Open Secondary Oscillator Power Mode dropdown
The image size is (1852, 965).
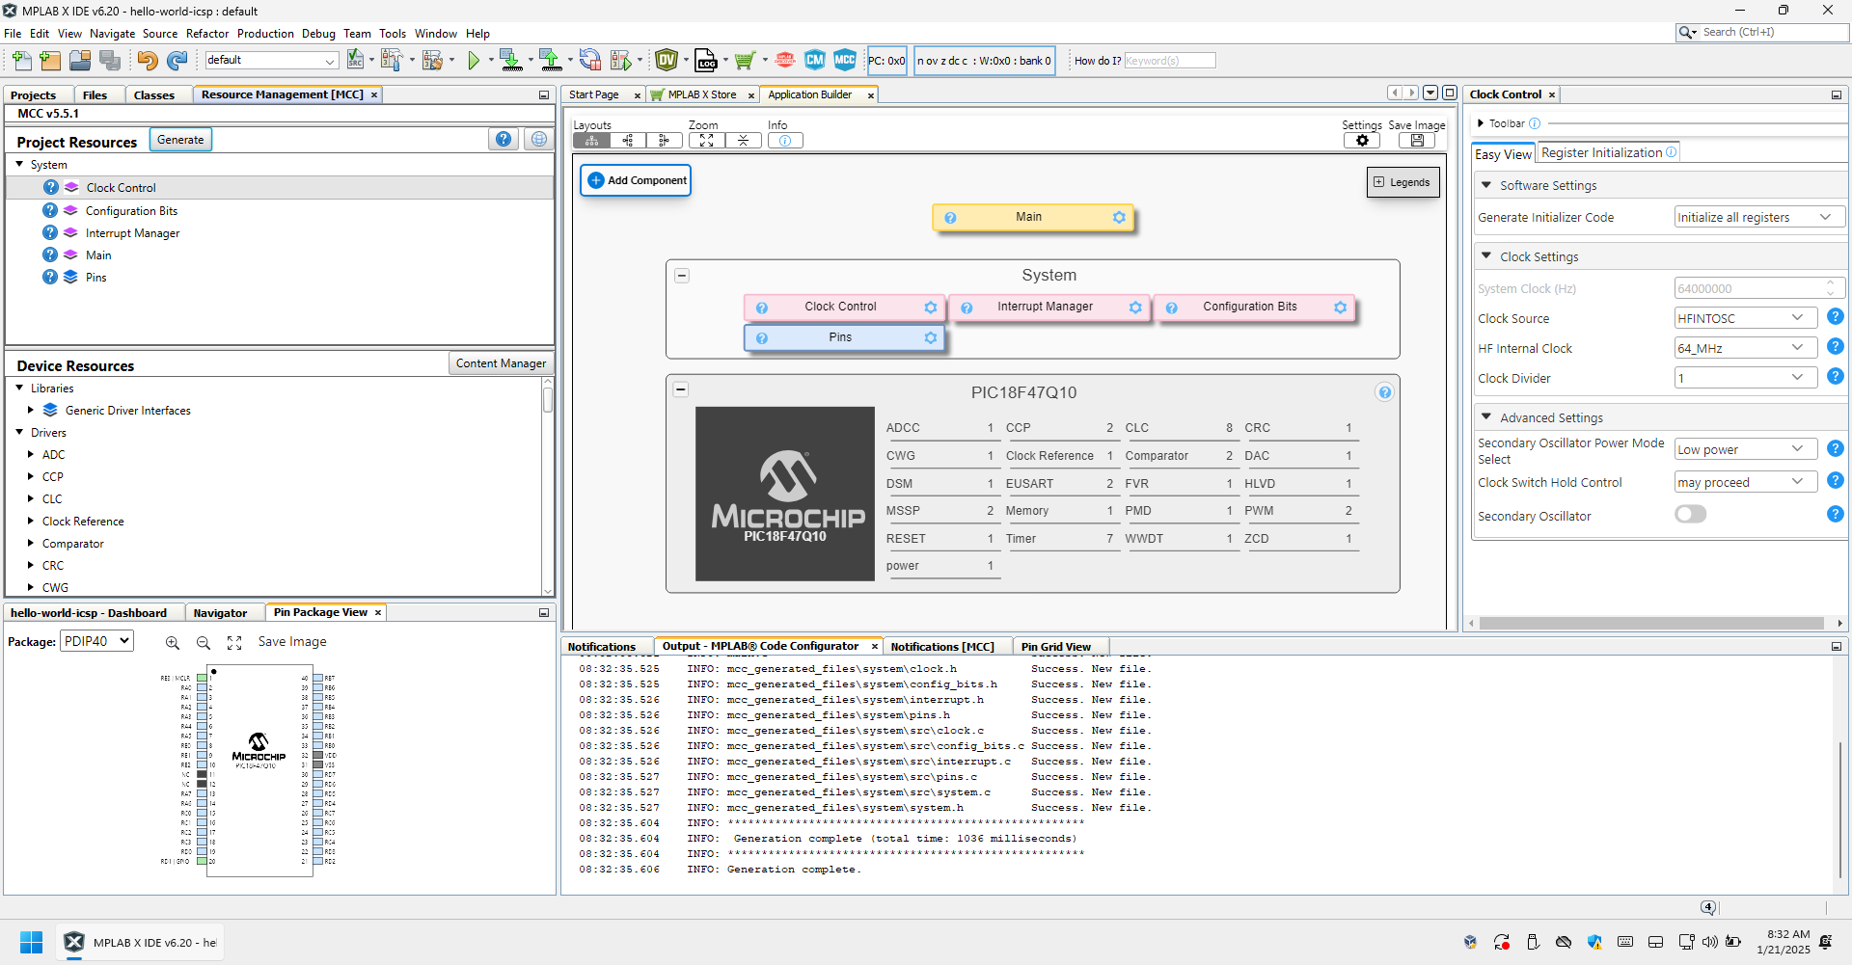(x=1746, y=449)
